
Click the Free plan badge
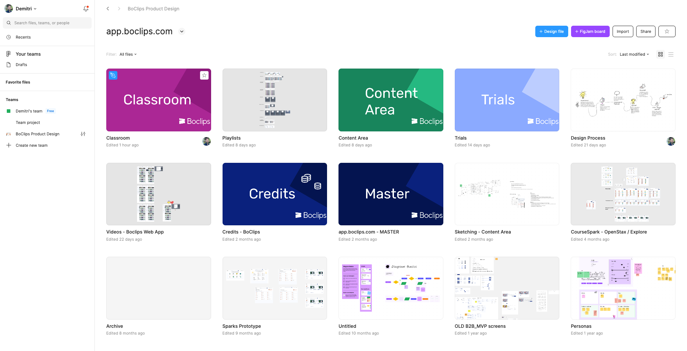[x=50, y=111]
